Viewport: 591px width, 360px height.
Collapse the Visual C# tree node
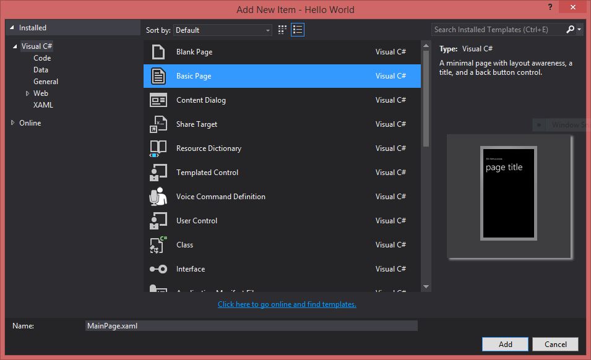point(15,46)
